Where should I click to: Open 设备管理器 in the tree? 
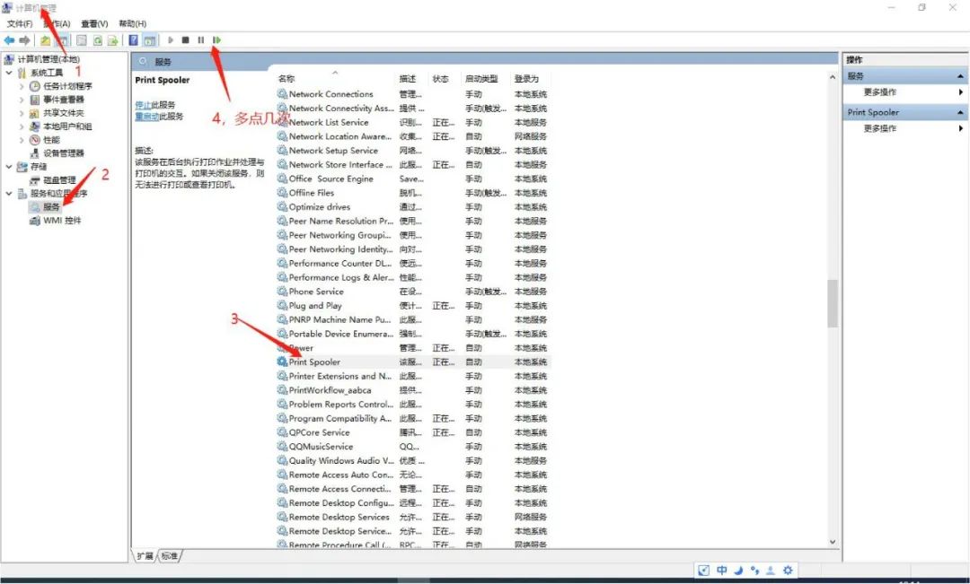click(x=64, y=153)
